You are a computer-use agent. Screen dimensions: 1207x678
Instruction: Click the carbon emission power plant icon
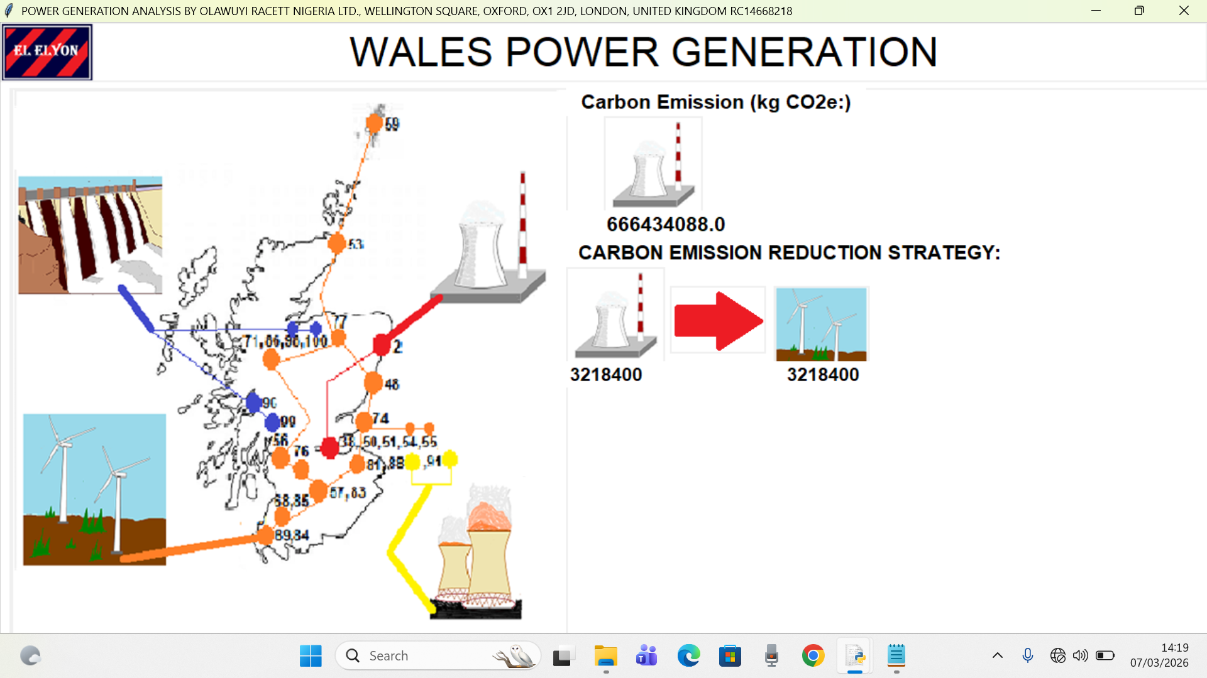pos(653,164)
